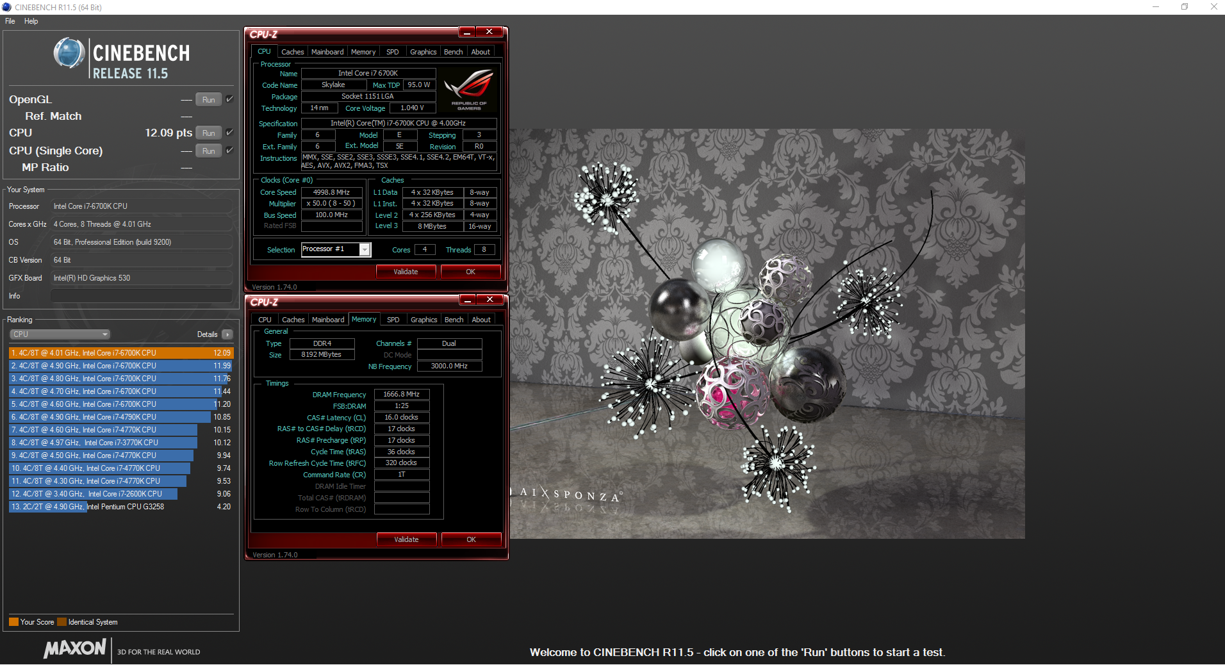Viewport: 1225px width, 665px height.
Task: Click Validate in lower CPU-Z window
Action: 406,539
